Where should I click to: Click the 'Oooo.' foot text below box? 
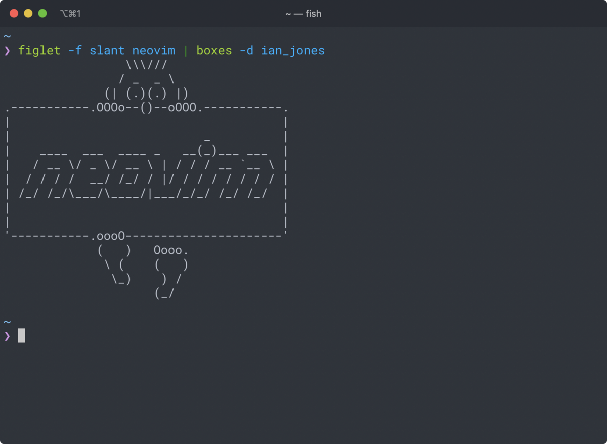click(x=171, y=250)
